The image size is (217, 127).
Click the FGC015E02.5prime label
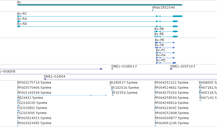(32, 108)
